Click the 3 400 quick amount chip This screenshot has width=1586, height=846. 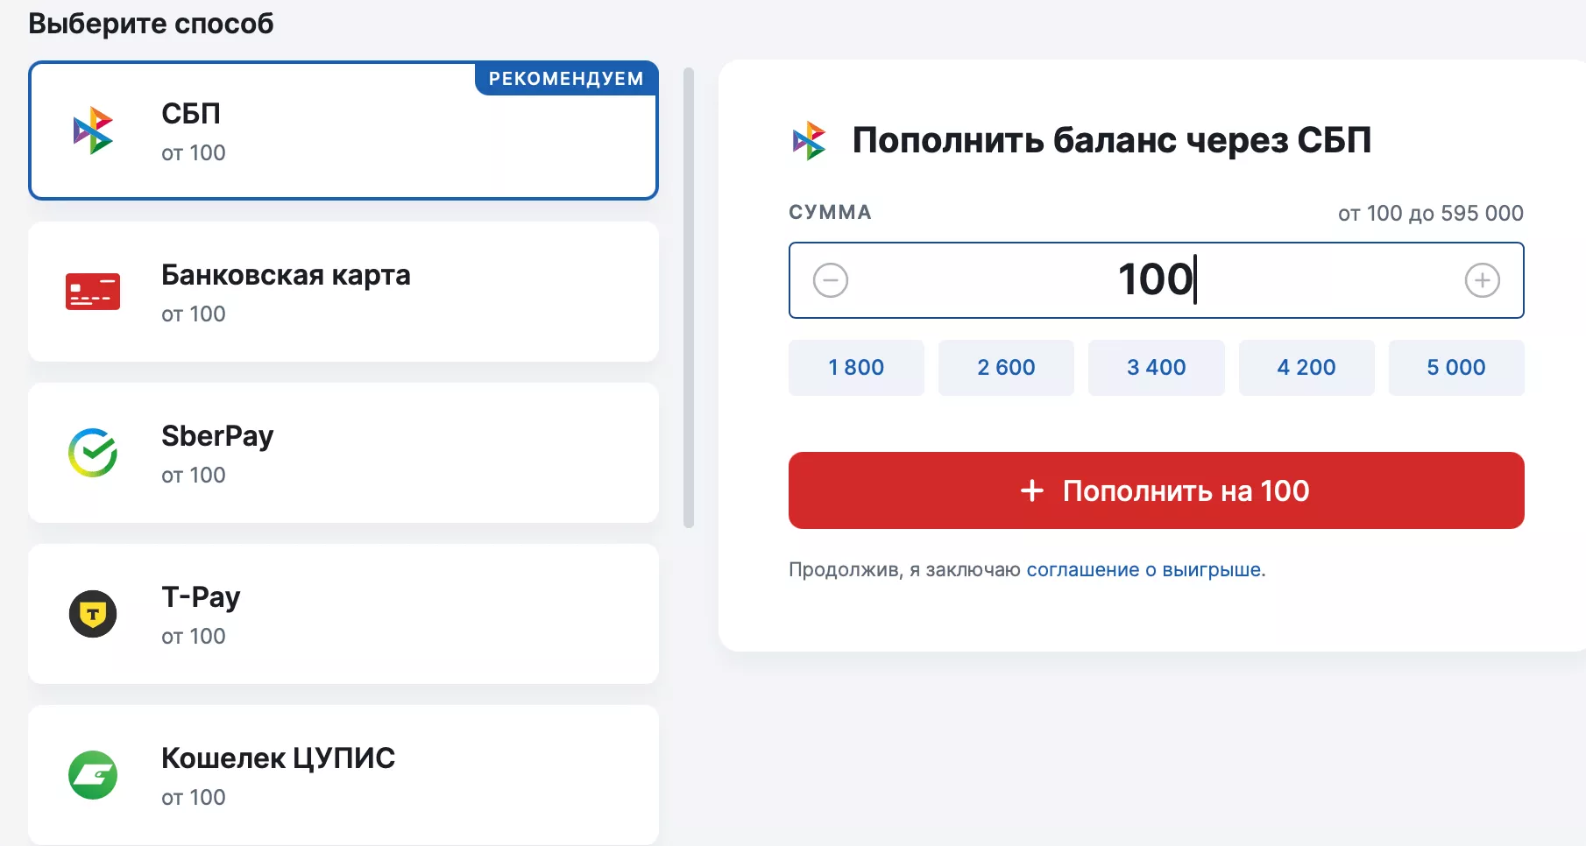tap(1156, 368)
